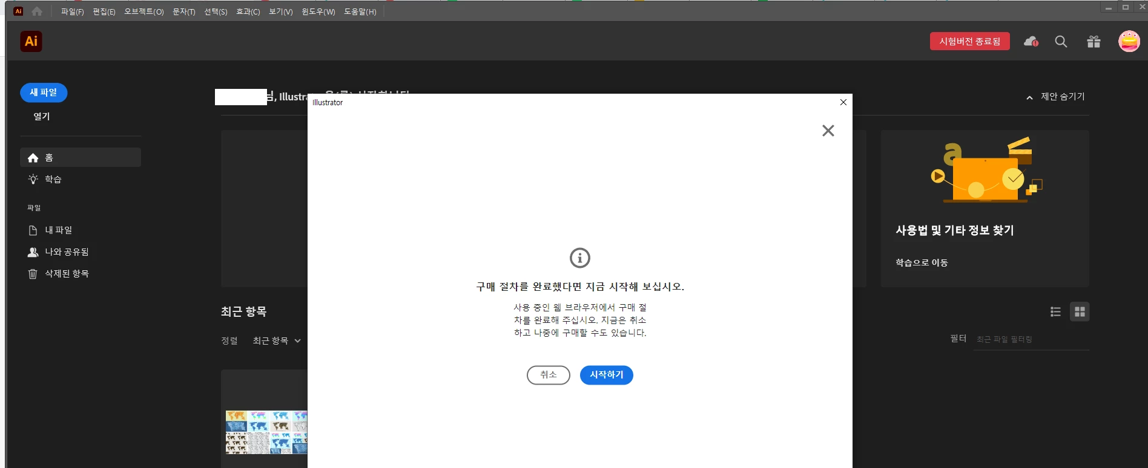Open the search magnifier icon
Image resolution: width=1148 pixels, height=468 pixels.
coord(1061,42)
